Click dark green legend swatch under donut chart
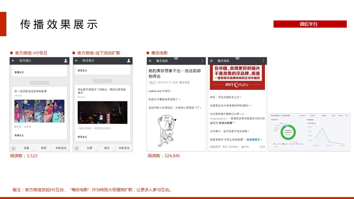The width and height of the screenshot is (354, 199). [x=283, y=144]
